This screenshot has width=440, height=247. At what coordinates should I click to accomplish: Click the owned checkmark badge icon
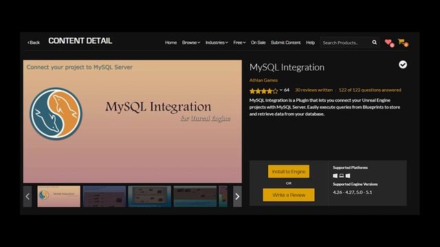(x=403, y=64)
